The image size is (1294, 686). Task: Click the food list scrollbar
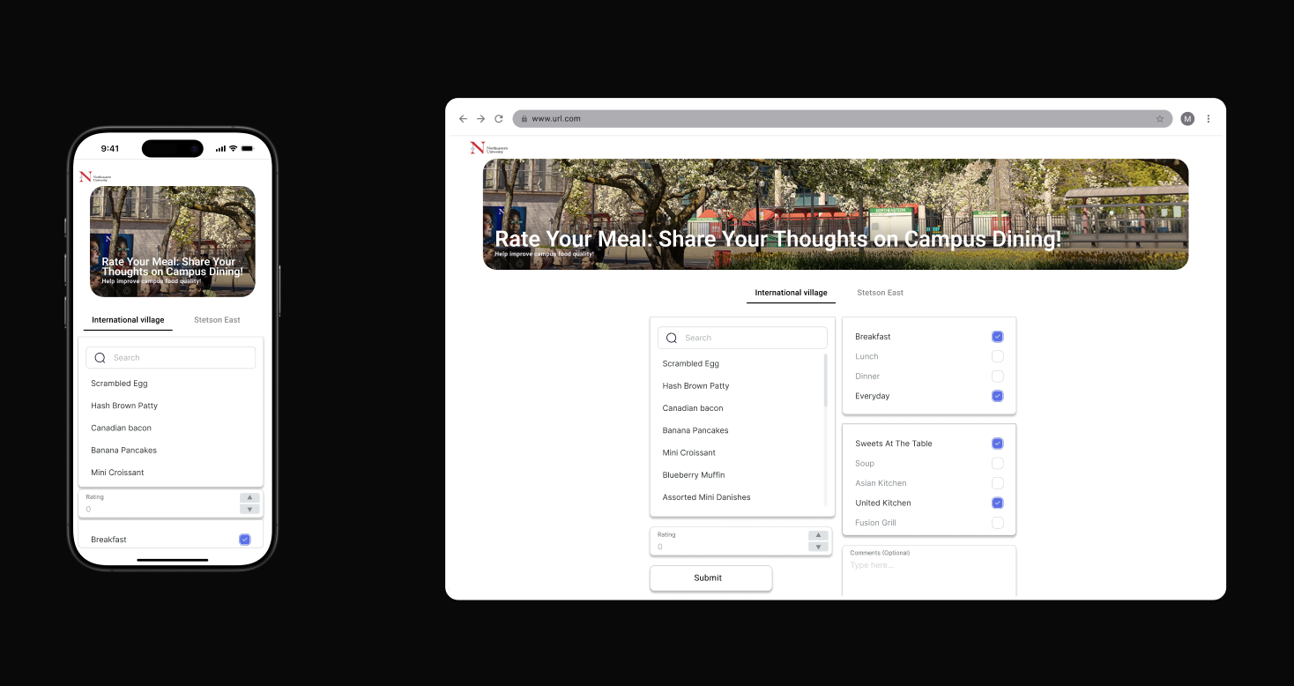pyautogui.click(x=826, y=381)
